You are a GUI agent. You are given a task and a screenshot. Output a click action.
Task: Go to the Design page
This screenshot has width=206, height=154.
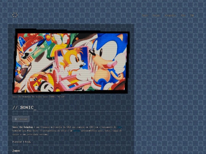(156, 16)
